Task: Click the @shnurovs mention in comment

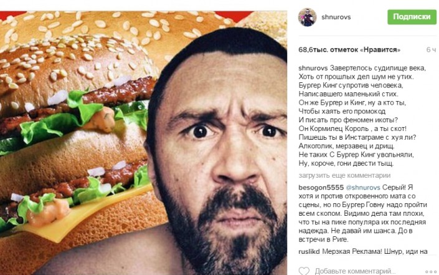Action: pos(363,187)
